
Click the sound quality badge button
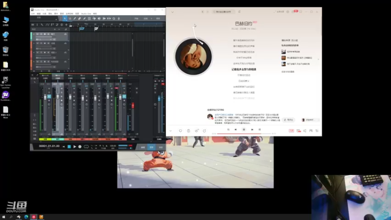(x=291, y=131)
